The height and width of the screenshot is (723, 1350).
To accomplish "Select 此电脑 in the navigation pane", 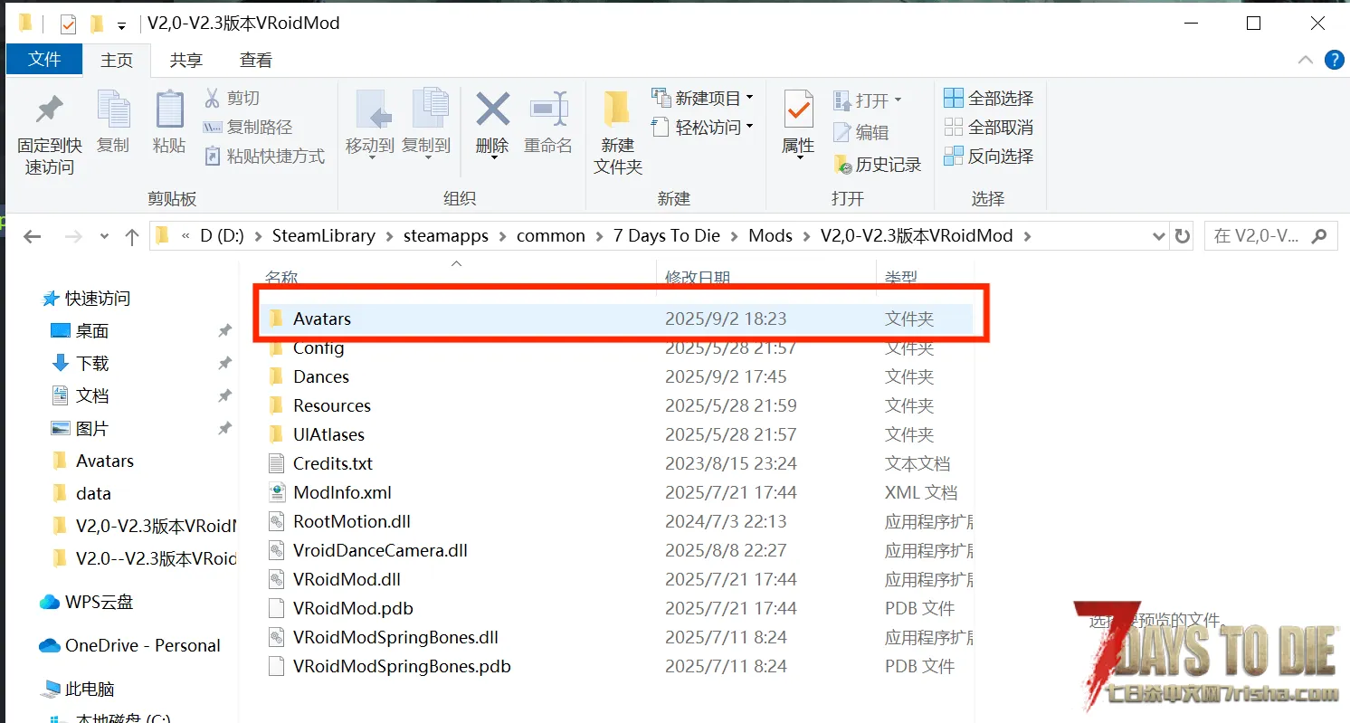I will click(x=89, y=690).
